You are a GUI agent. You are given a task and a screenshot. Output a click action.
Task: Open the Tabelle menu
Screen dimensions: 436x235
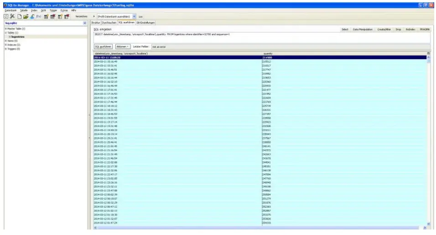click(24, 10)
